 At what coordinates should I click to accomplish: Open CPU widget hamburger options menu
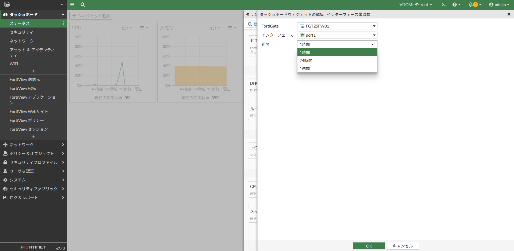[x=144, y=28]
